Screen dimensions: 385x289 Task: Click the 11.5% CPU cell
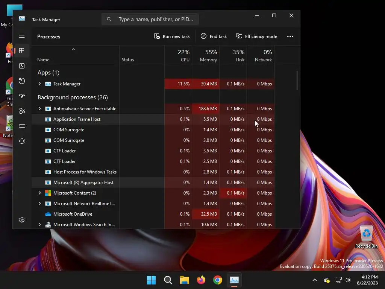click(178, 84)
